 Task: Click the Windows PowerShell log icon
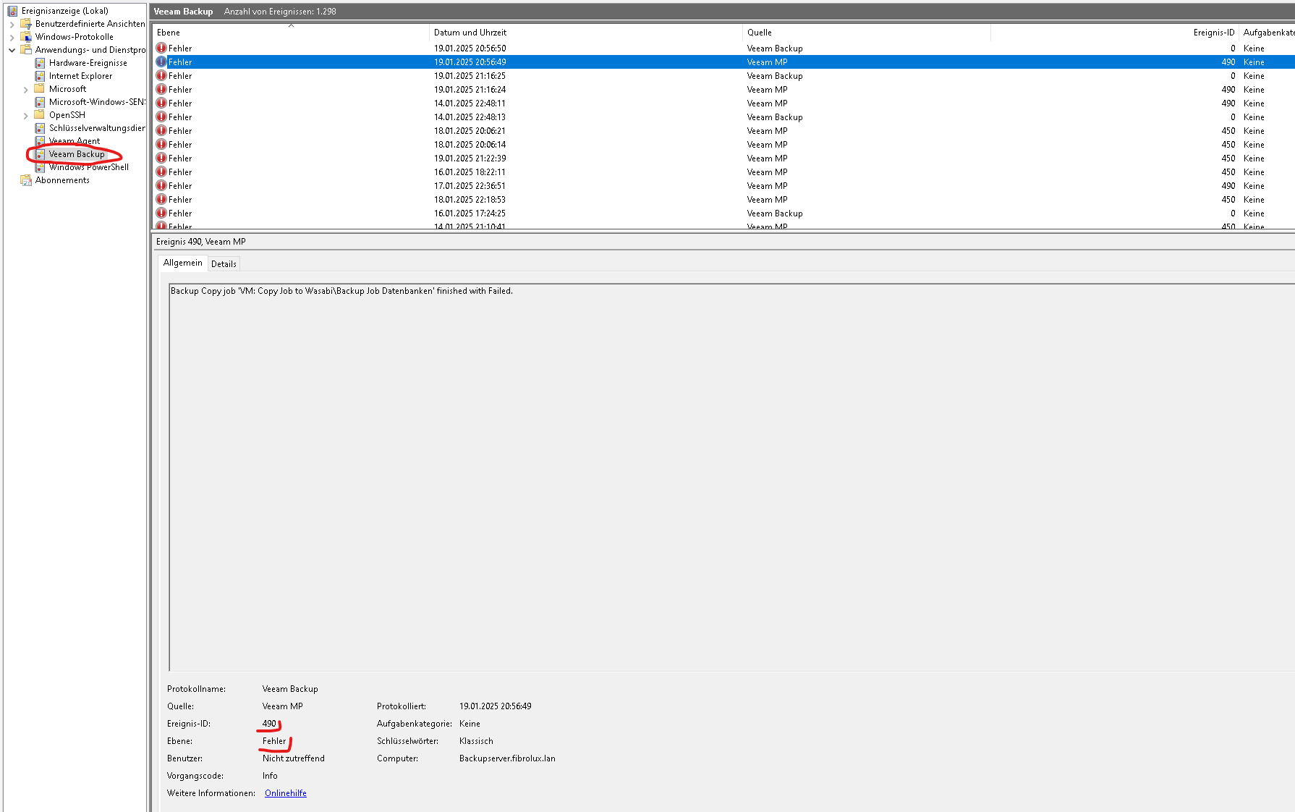point(40,167)
